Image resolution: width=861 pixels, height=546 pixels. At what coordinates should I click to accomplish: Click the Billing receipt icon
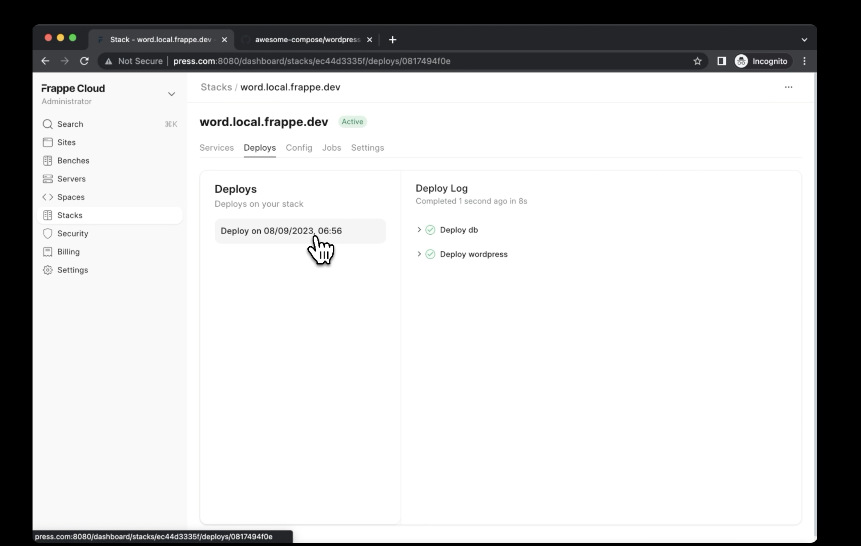(47, 252)
